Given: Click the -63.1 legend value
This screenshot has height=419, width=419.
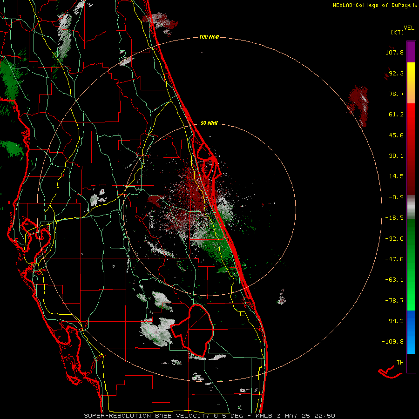Looking at the screenshot, I should [394, 280].
